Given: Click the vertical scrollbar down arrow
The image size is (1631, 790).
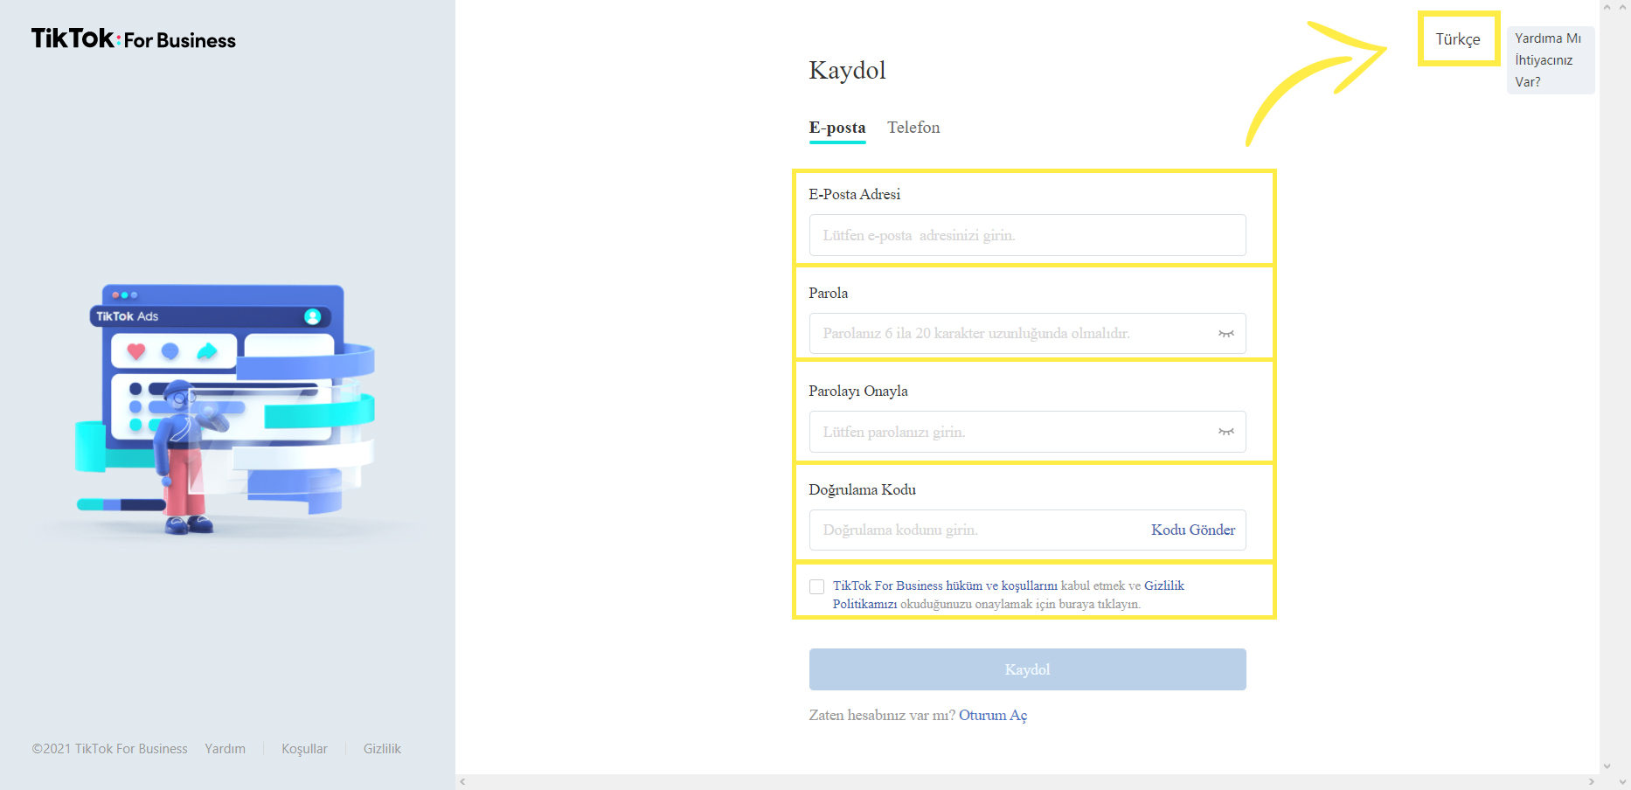Looking at the screenshot, I should (1607, 766).
